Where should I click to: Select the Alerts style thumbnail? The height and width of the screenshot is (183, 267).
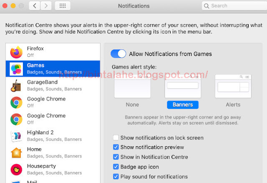tap(233, 86)
